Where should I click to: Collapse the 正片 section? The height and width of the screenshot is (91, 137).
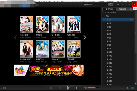(105, 16)
